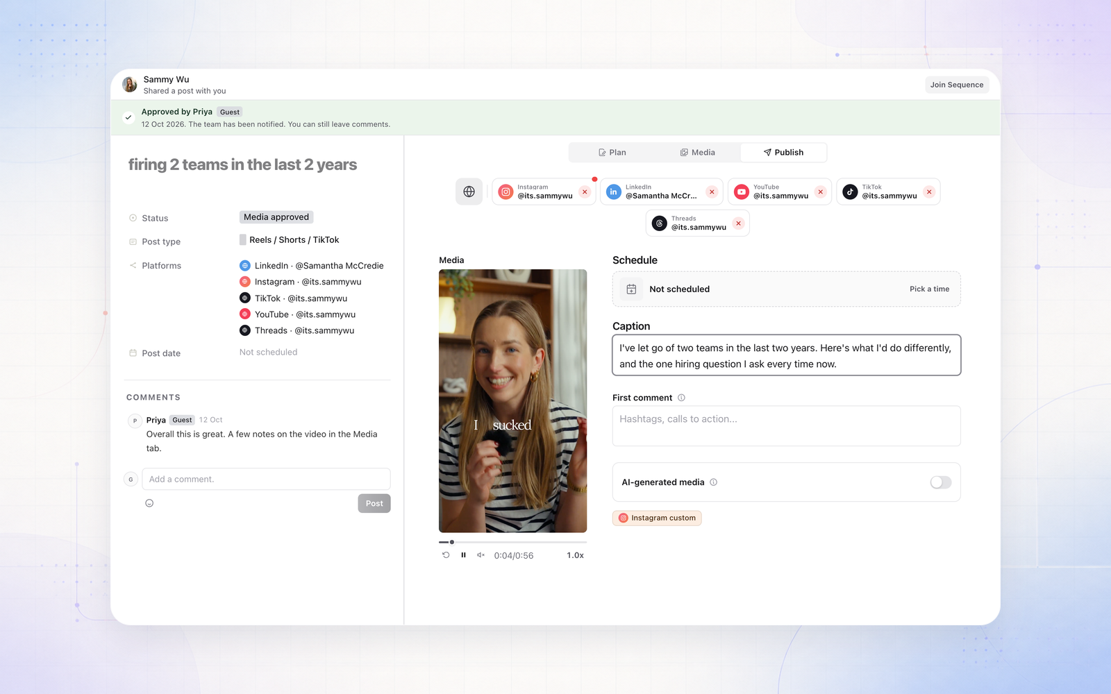1111x694 pixels.
Task: Remove the LinkedIn account chip
Action: click(x=712, y=192)
